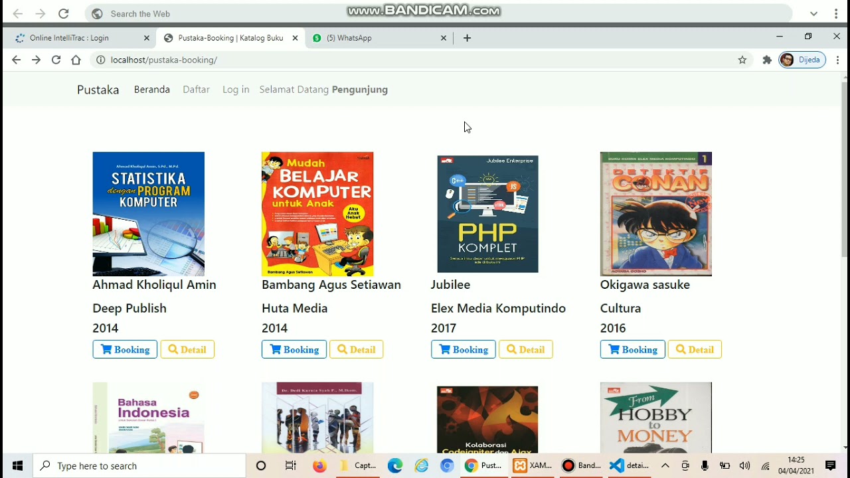Open the volume speaker tray icon
Screen dimensions: 850x478
(x=744, y=466)
